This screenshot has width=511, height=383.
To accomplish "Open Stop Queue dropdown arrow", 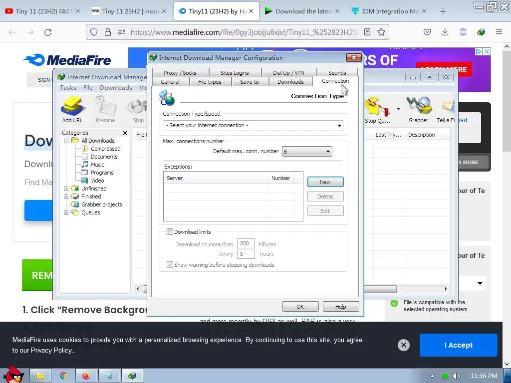I will 398,109.
